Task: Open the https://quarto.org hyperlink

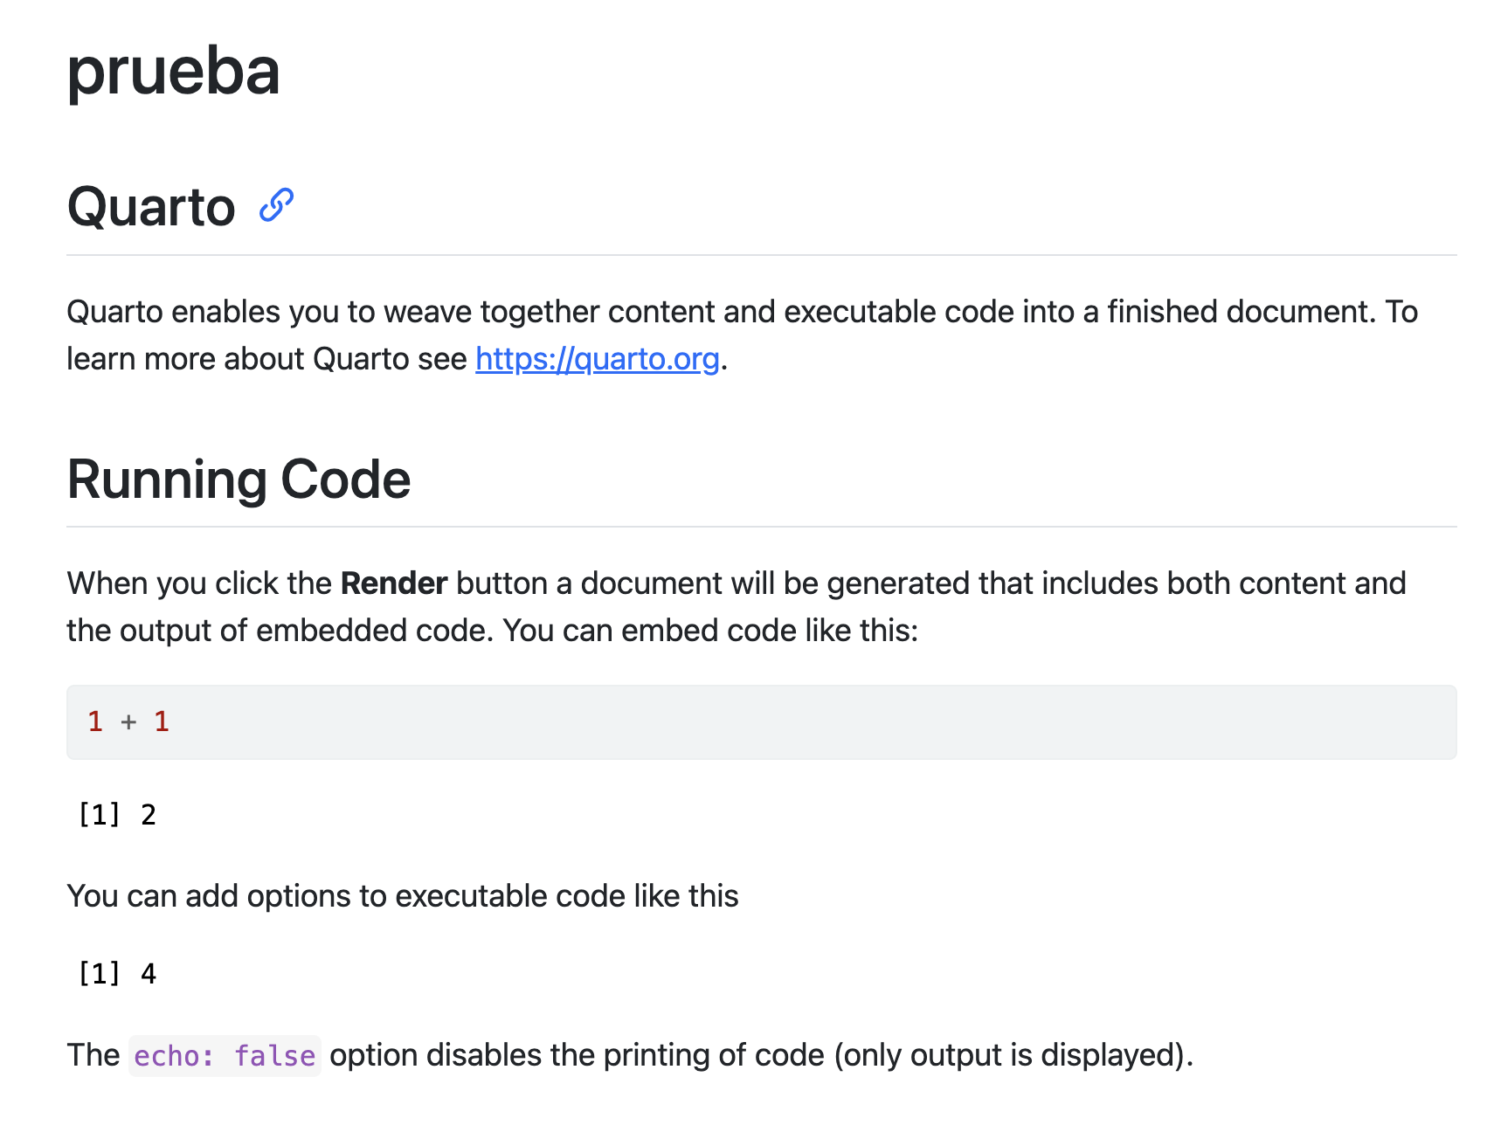Action: tap(597, 359)
